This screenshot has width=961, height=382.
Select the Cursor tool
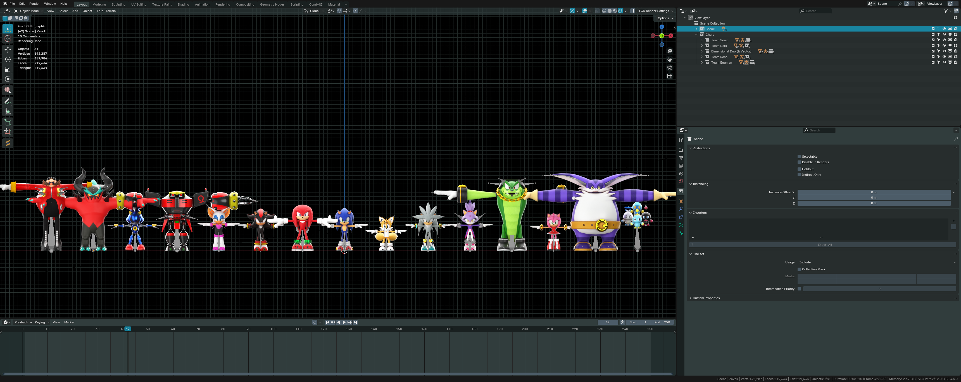coord(8,39)
